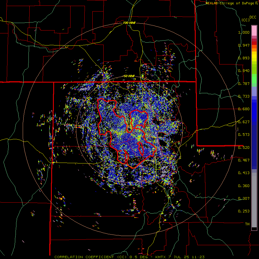Screen dimensions: 259x259
Task: Select the 0.733 scale value
Action: [244, 96]
